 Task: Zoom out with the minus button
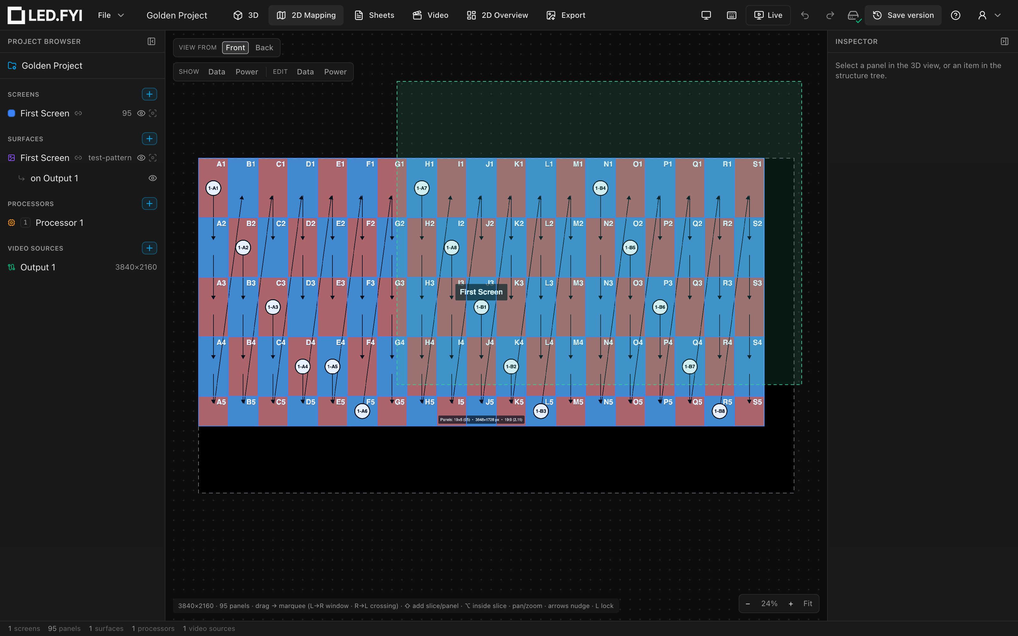coord(748,604)
